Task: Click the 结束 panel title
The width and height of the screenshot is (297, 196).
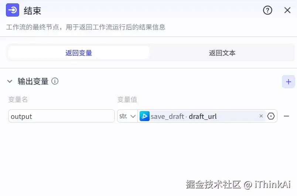Action: click(x=33, y=11)
